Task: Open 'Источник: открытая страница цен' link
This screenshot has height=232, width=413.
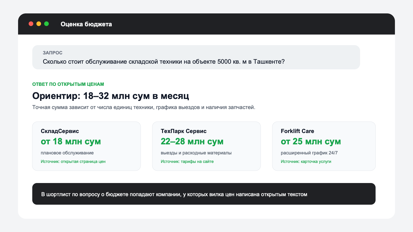Action: point(73,162)
